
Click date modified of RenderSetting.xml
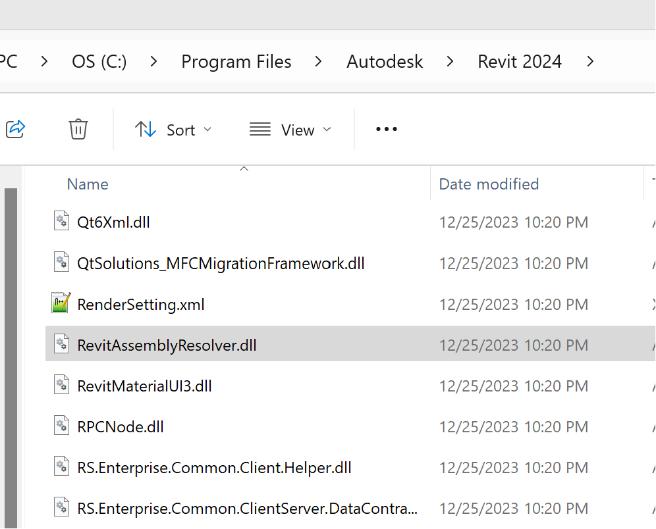click(513, 305)
